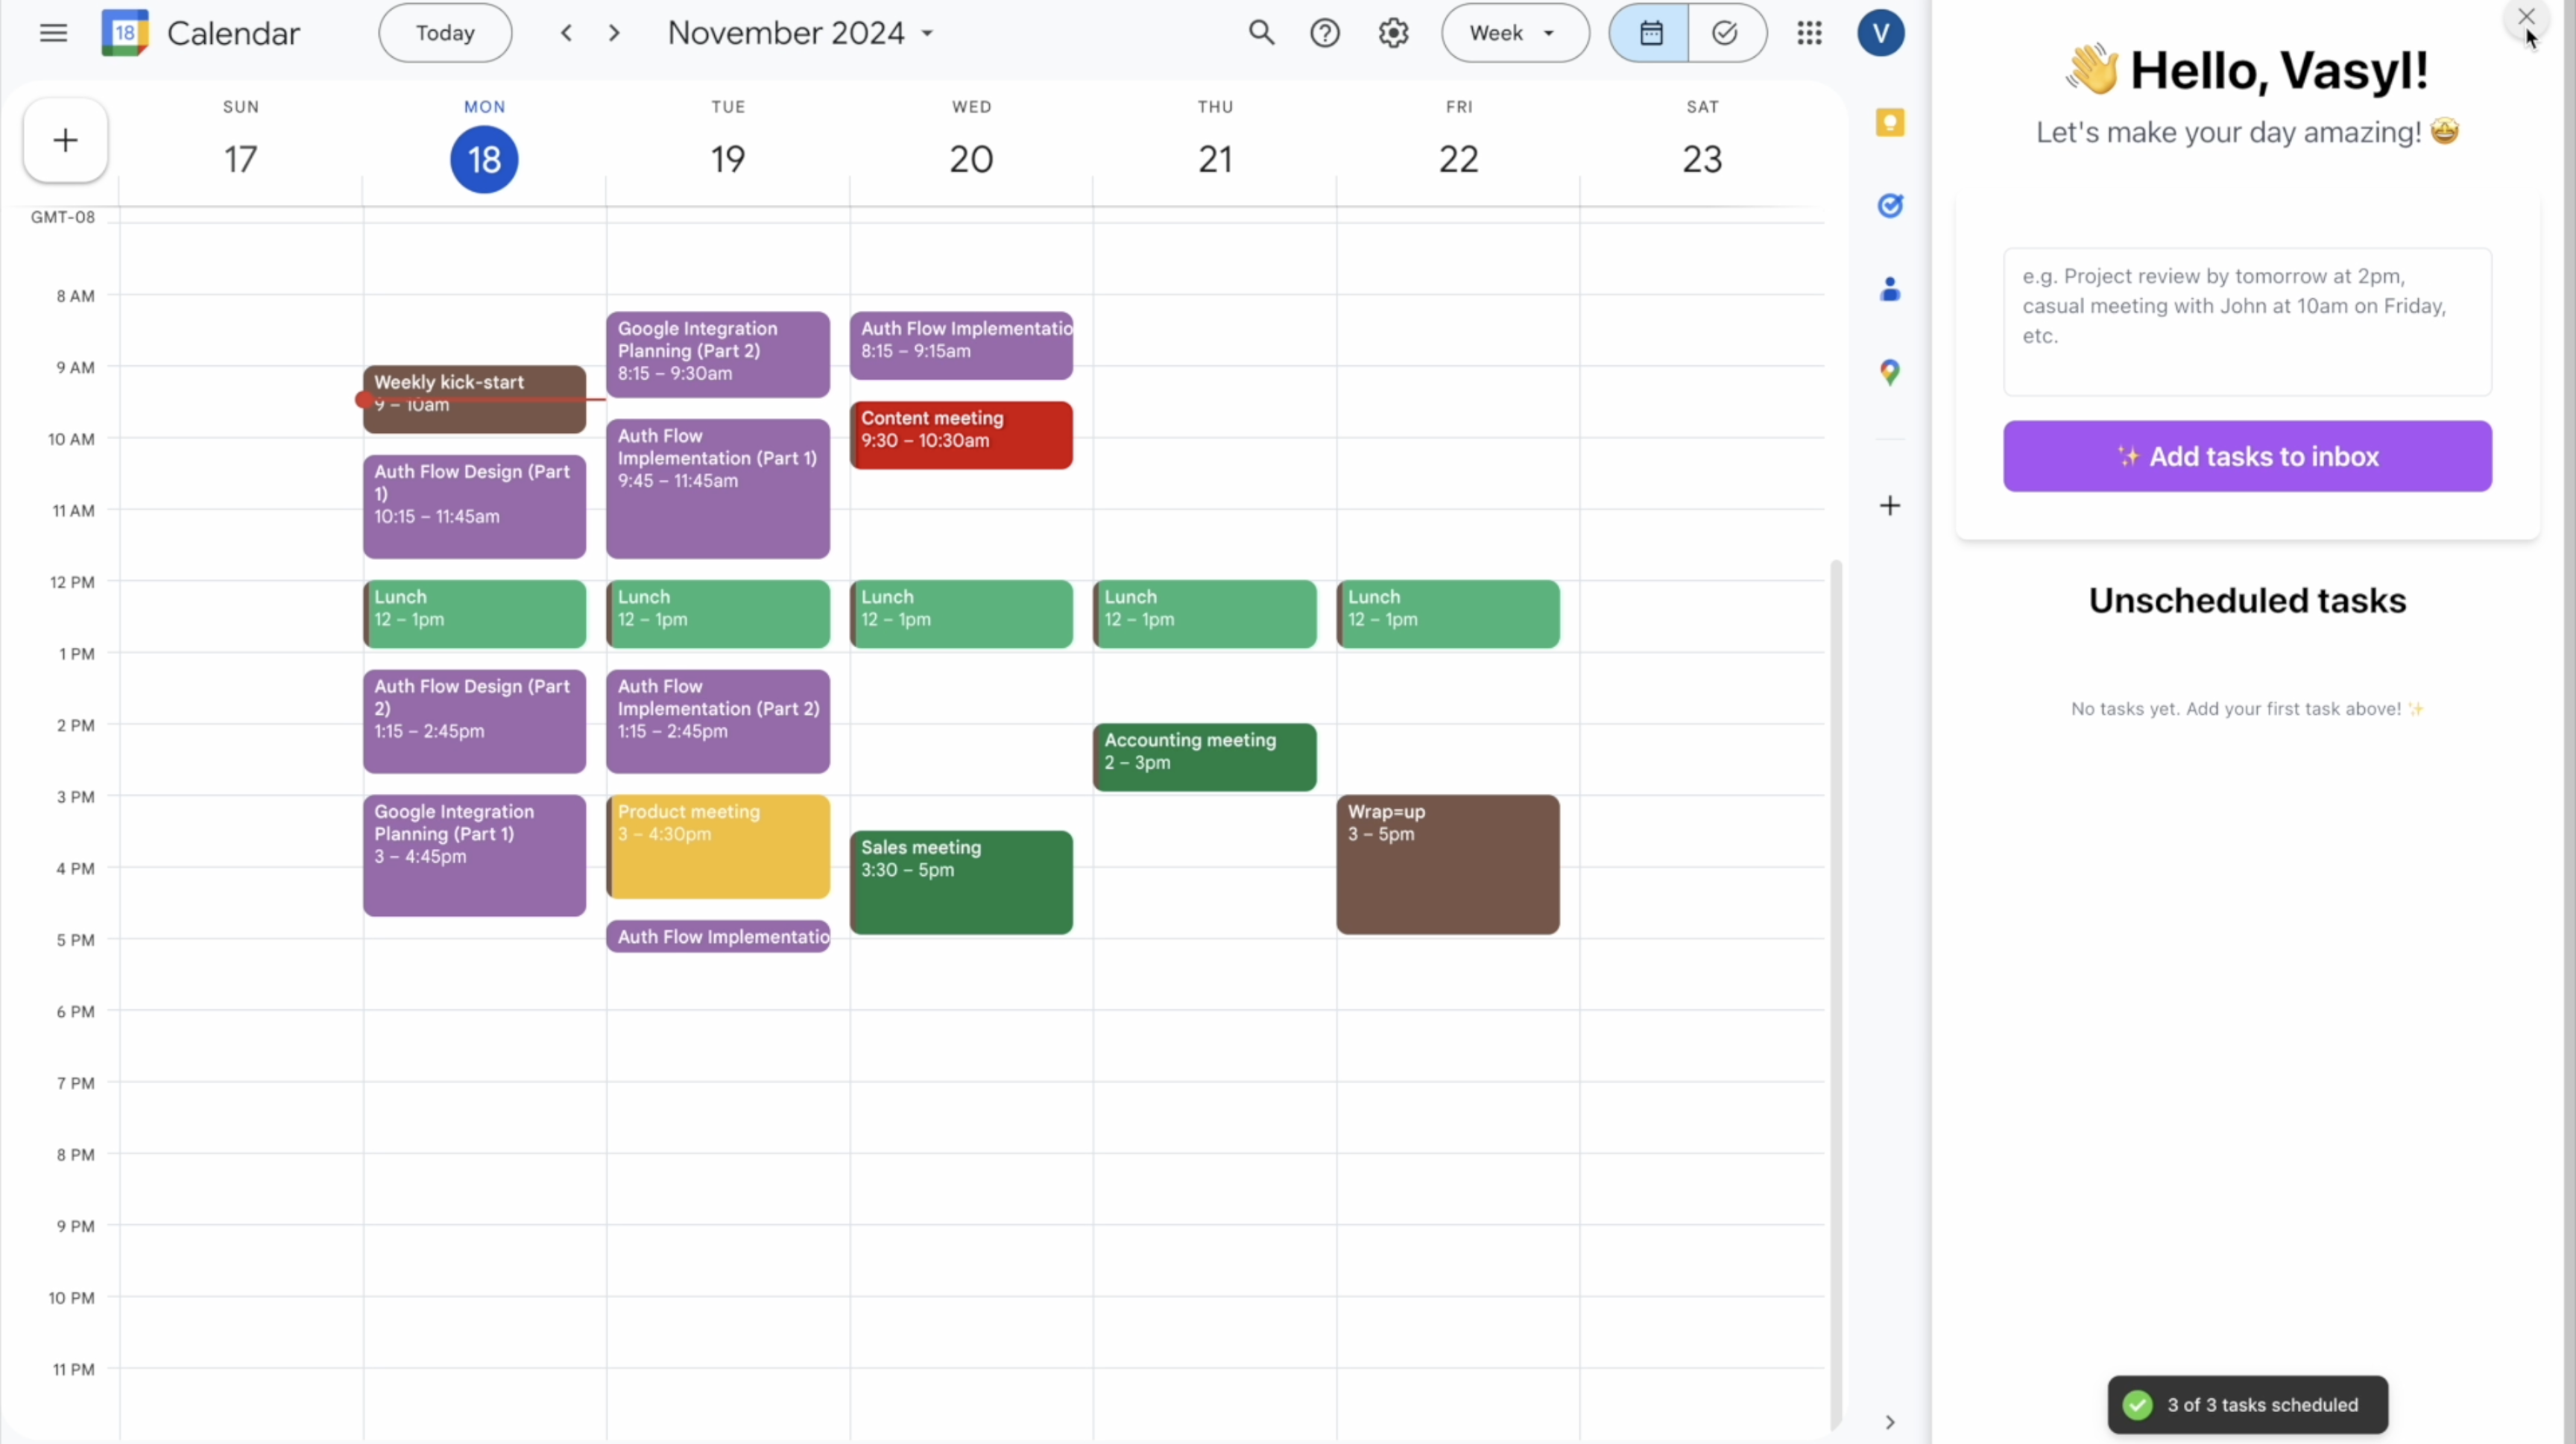The height and width of the screenshot is (1444, 2576).
Task: Click Get add-ons plus icon
Action: pos(1889,506)
